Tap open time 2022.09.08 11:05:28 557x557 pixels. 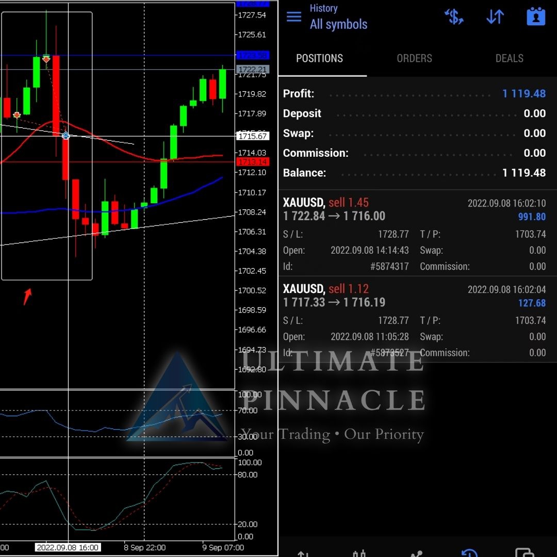click(x=369, y=337)
